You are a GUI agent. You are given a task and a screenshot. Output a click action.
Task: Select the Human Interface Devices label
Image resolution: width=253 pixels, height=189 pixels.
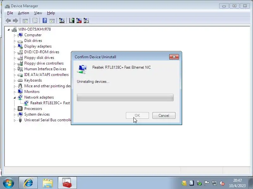coord(45,69)
